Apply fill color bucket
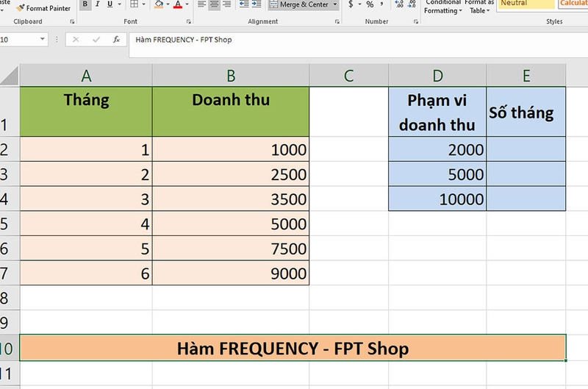The height and width of the screenshot is (389, 588). click(x=159, y=4)
